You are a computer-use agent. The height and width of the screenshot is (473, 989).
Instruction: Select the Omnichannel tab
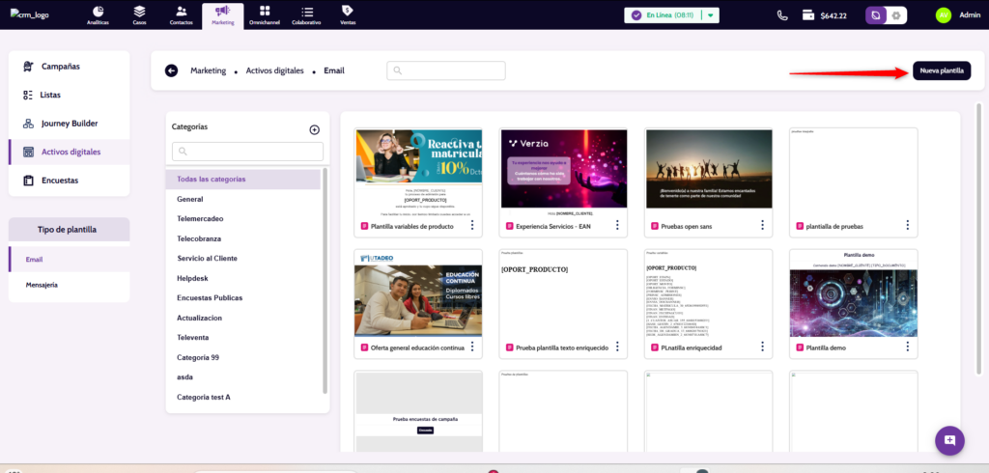pos(264,14)
